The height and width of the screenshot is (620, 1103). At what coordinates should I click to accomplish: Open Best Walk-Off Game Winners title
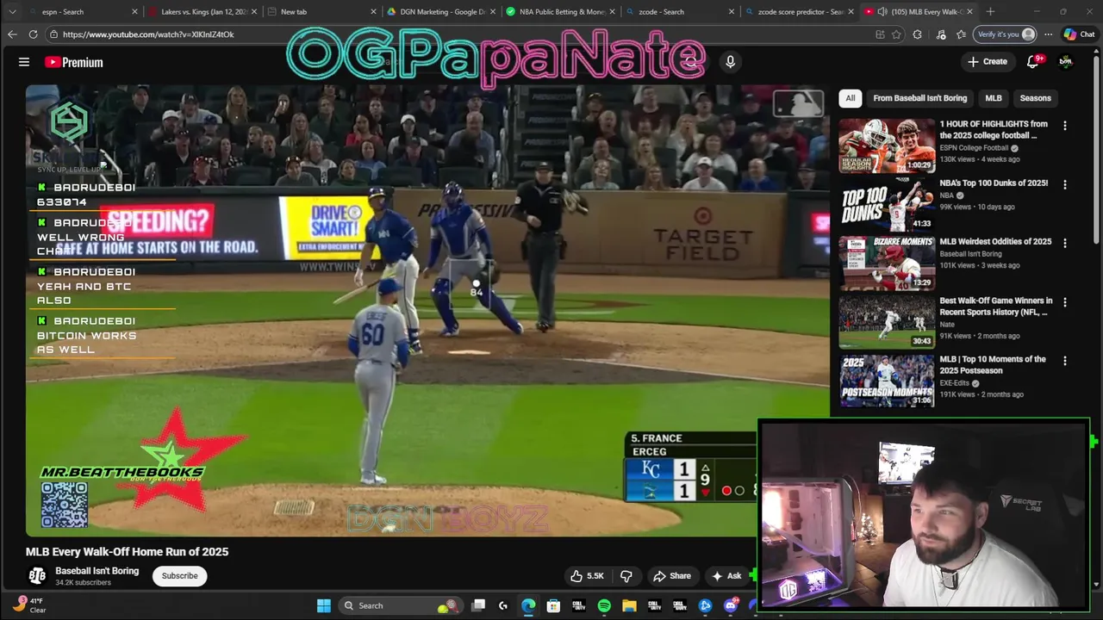[996, 306]
